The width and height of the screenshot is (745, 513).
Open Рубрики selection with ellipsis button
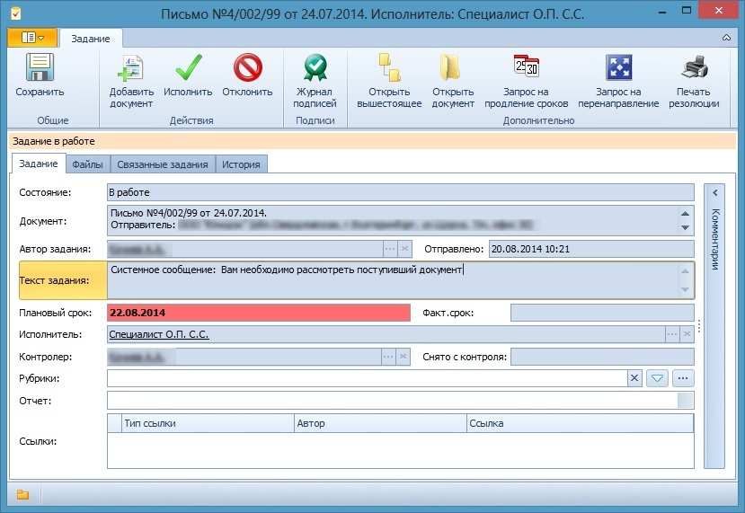click(683, 378)
